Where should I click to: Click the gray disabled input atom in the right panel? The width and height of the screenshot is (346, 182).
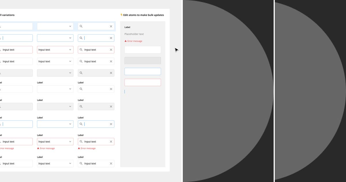[143, 61]
